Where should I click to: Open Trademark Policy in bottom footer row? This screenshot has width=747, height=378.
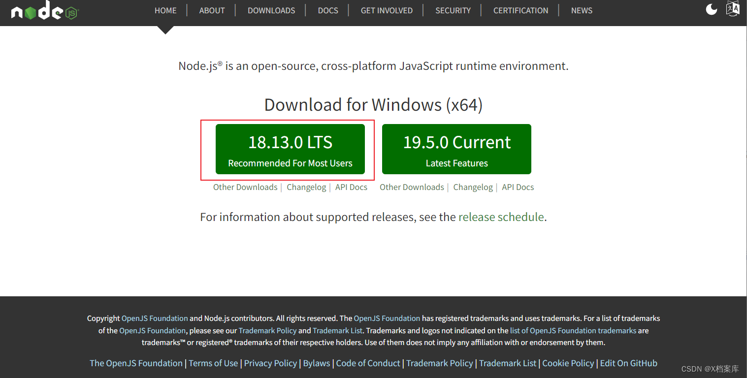point(439,363)
